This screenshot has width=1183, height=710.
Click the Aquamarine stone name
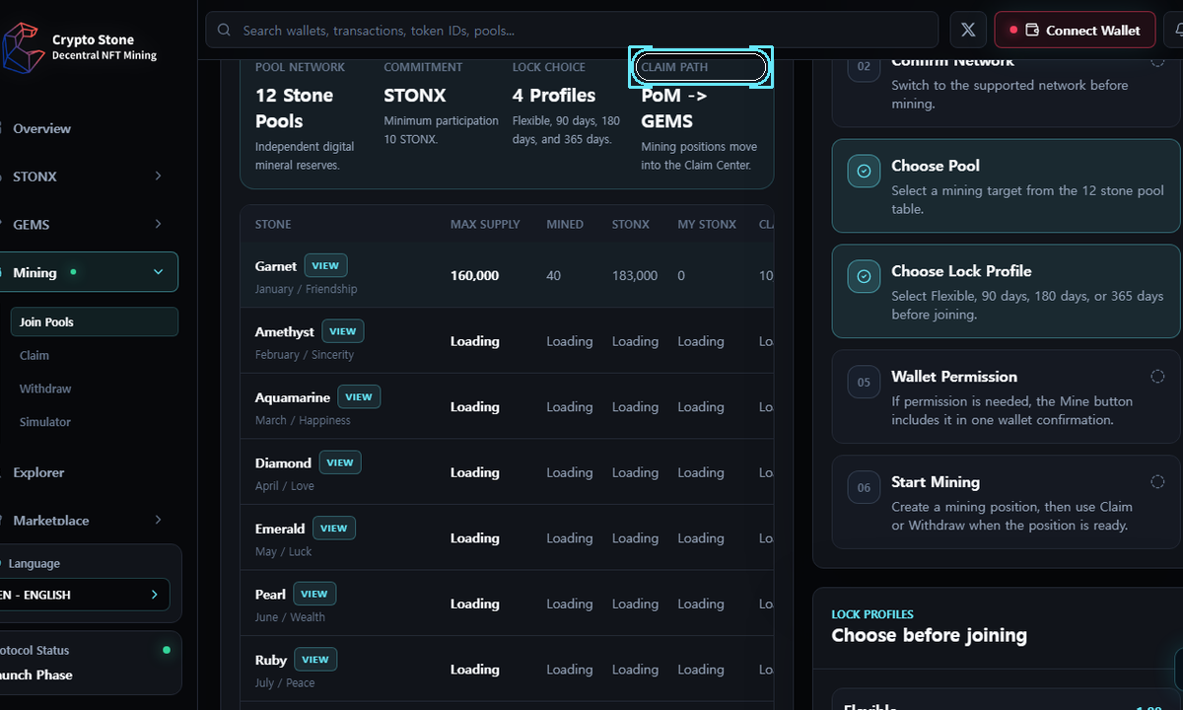293,397
